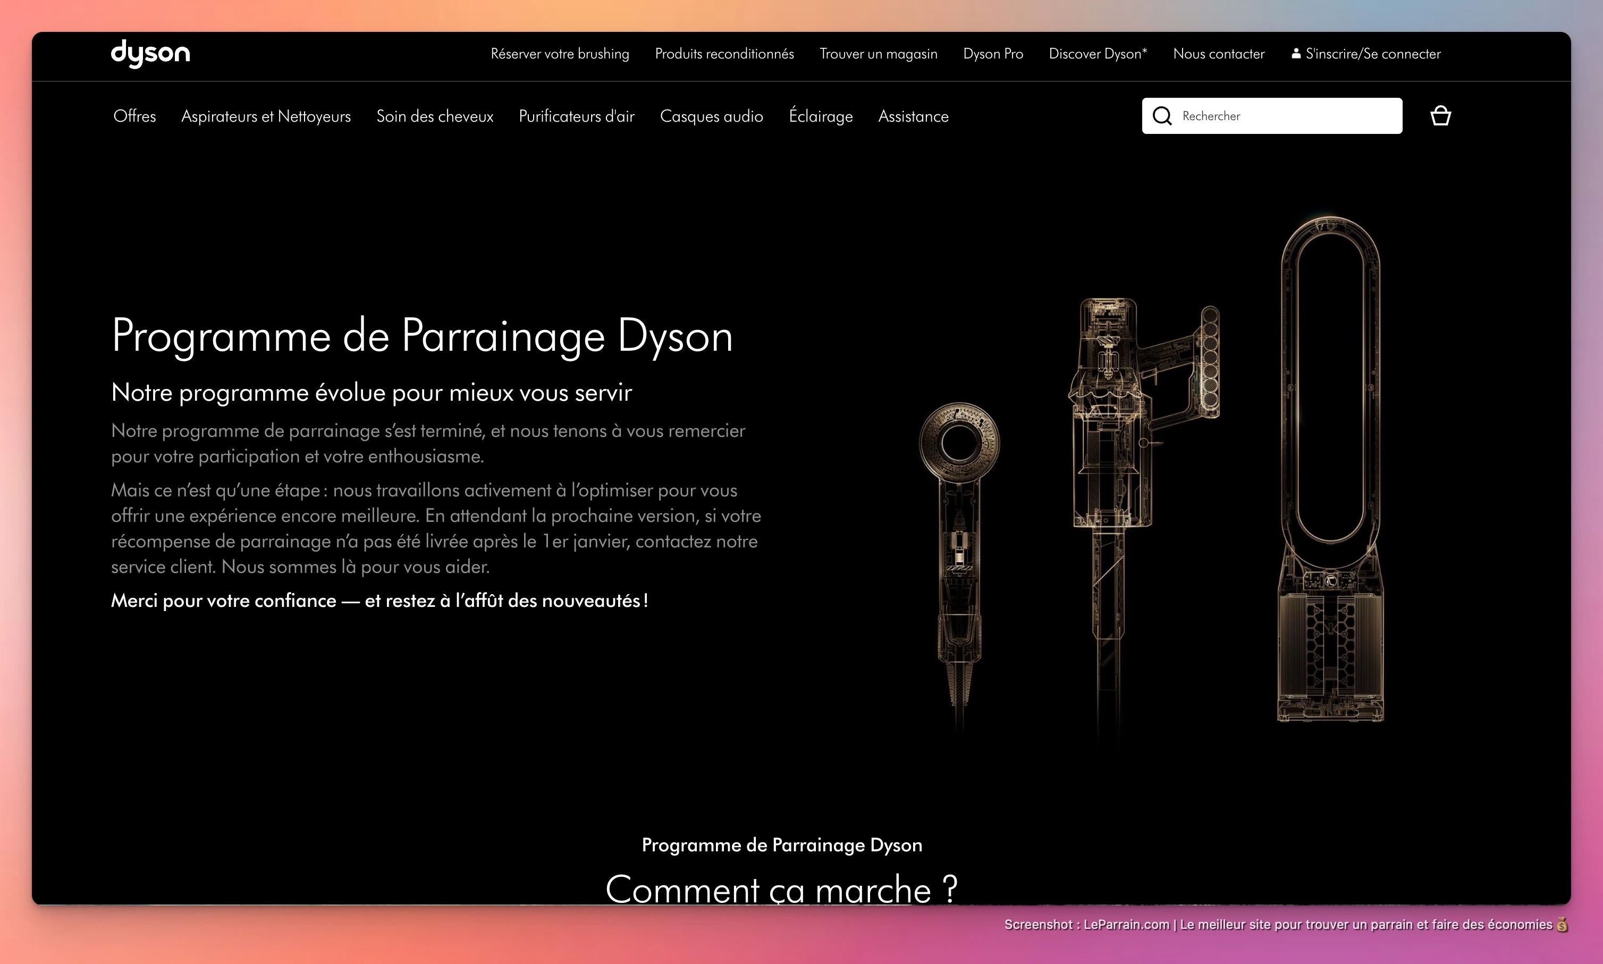Open Produits reconditionnés
The width and height of the screenshot is (1603, 964).
click(724, 54)
